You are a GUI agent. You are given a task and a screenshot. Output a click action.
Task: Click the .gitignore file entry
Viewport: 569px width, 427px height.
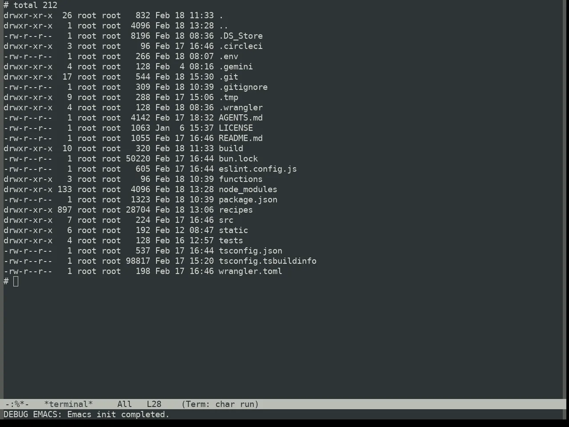243,87
